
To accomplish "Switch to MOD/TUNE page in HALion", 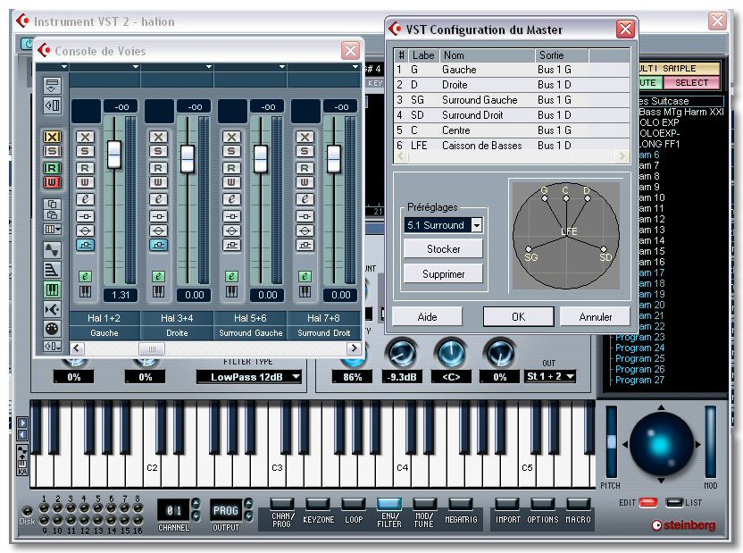I will [424, 504].
